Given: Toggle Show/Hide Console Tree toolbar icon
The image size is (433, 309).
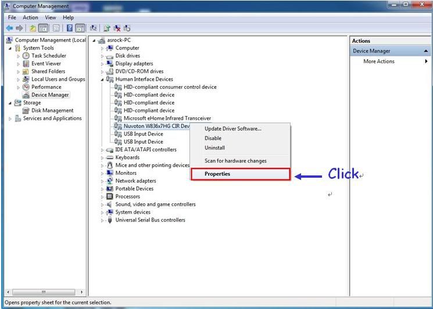Looking at the screenshot, I should coord(43,28).
